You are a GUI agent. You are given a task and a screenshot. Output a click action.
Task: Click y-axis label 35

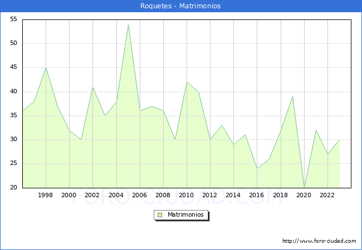click(13, 116)
